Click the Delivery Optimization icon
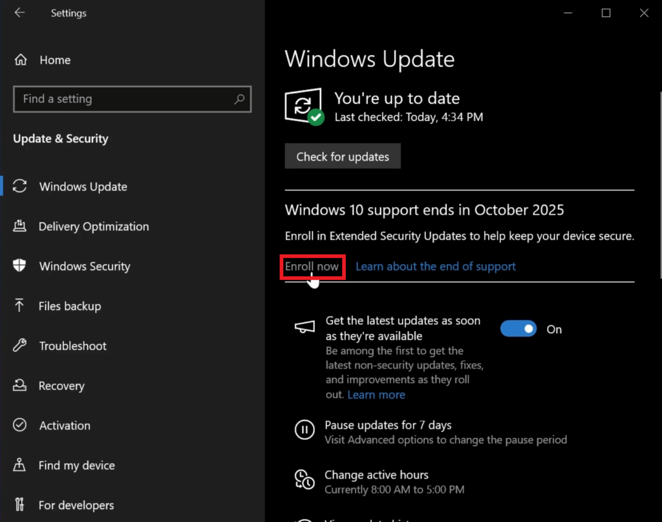Viewport: 662px width, 522px height. (19, 226)
